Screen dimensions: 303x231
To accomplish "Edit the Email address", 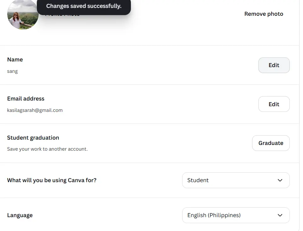I will [274, 104].
